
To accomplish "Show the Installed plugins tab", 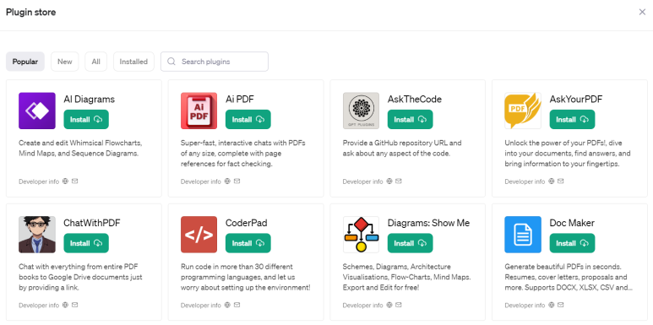I will click(133, 62).
